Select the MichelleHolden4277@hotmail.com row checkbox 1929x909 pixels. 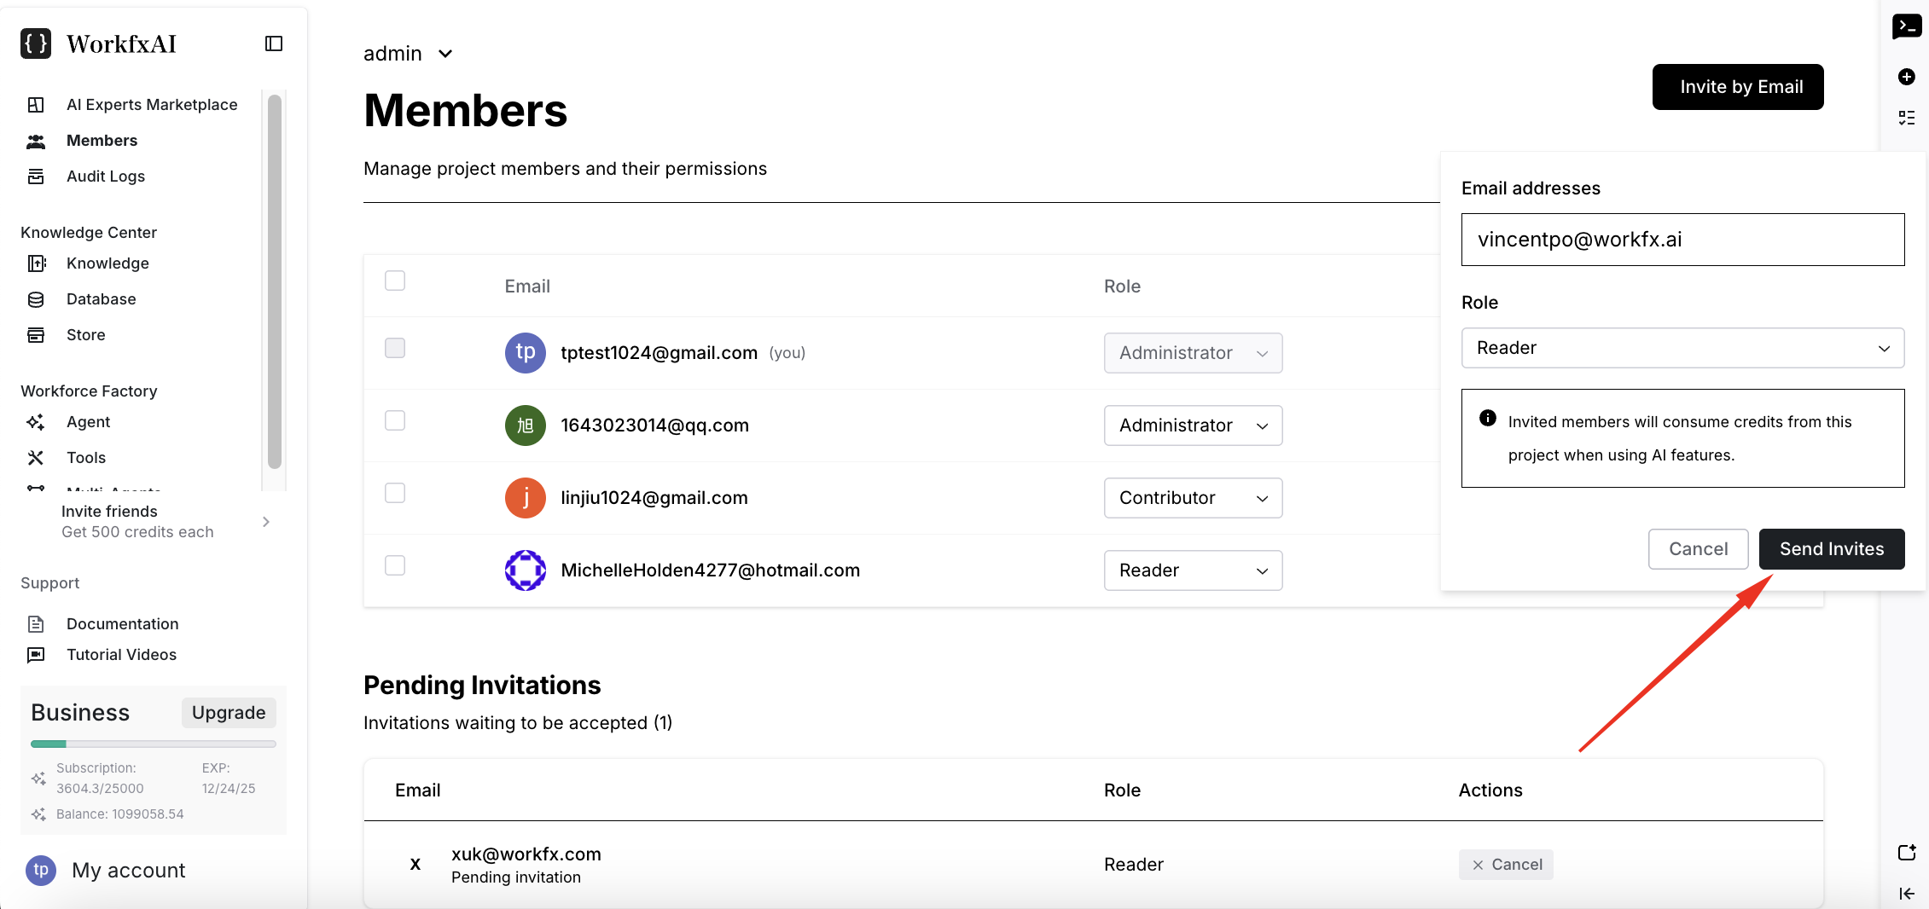pos(395,565)
